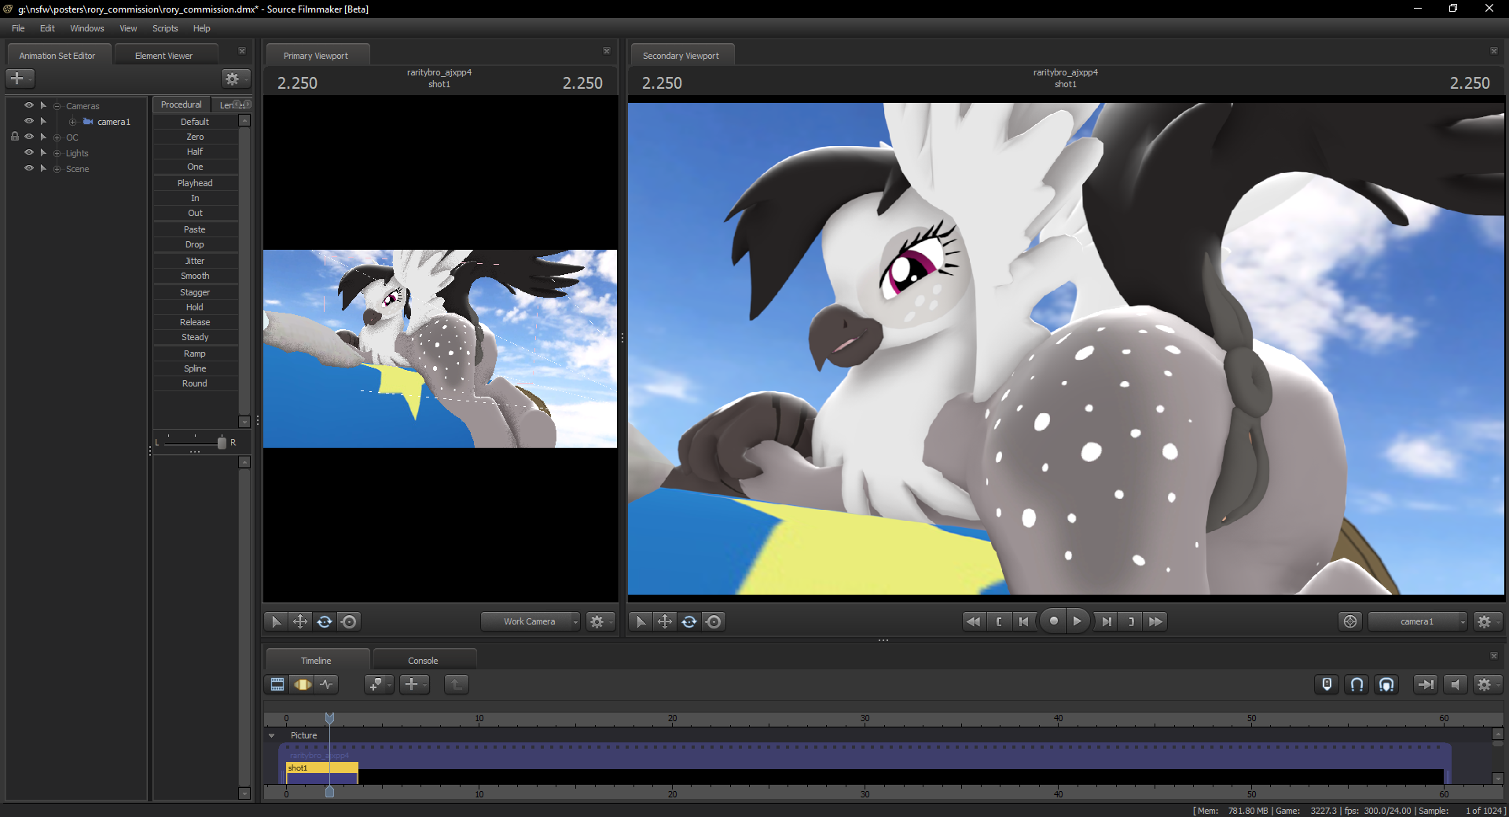Click the record button in playback controls
Screen dimensions: 1509x817
tap(1053, 621)
